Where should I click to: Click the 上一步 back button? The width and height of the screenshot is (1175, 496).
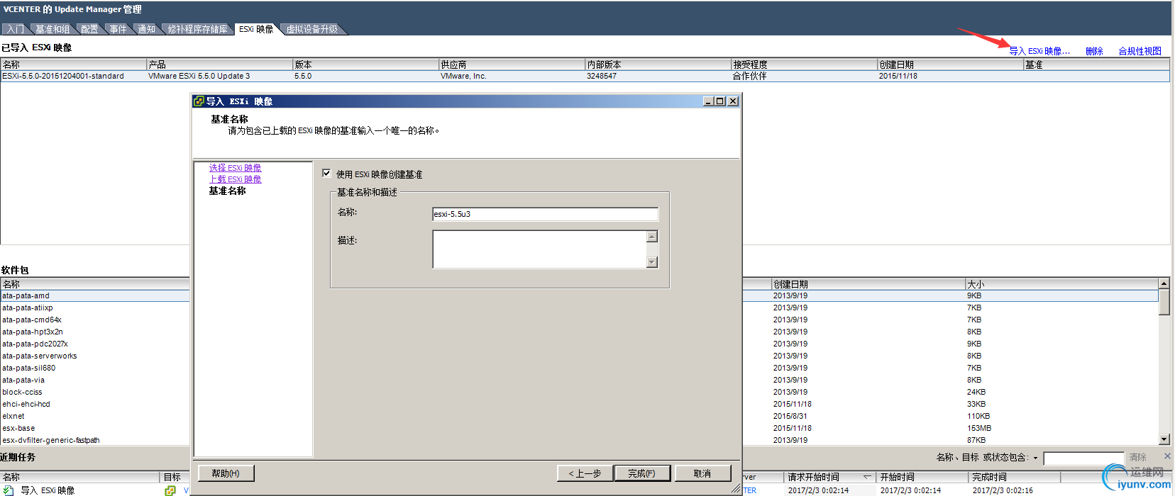[x=585, y=473]
